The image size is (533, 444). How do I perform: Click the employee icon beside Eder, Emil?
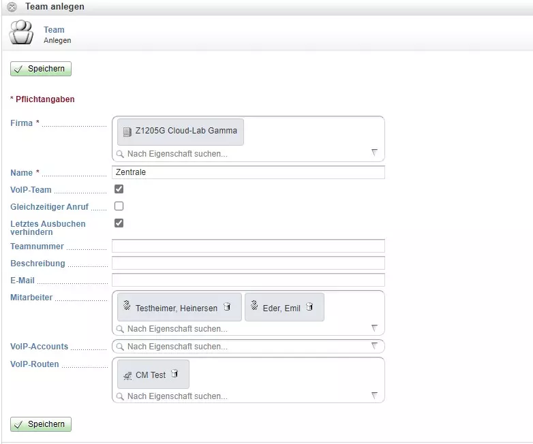pyautogui.click(x=254, y=305)
